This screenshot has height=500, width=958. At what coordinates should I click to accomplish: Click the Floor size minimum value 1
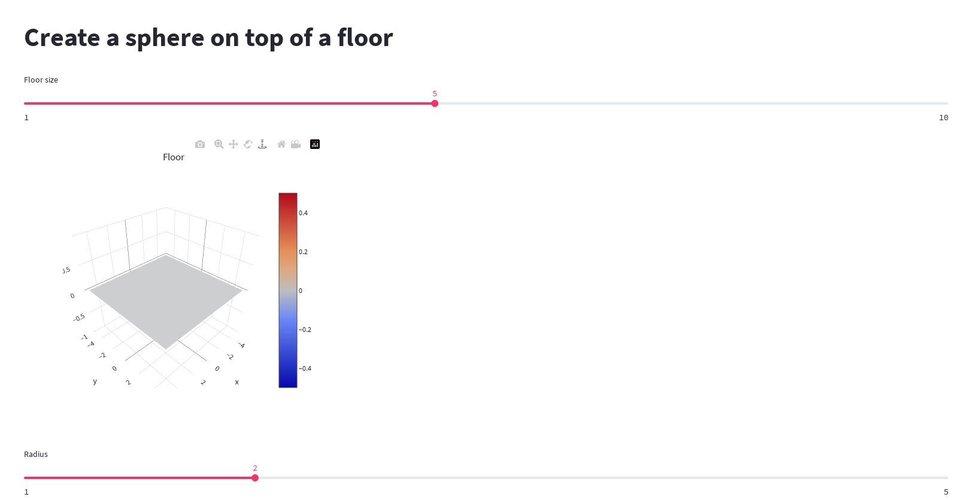[x=26, y=118]
